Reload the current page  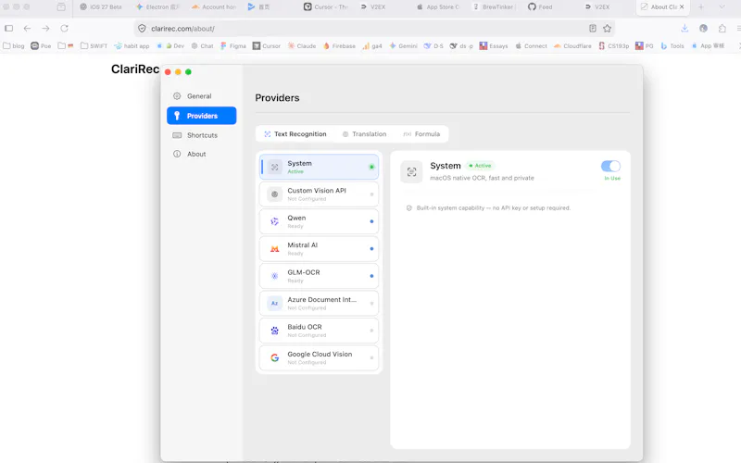(x=64, y=29)
